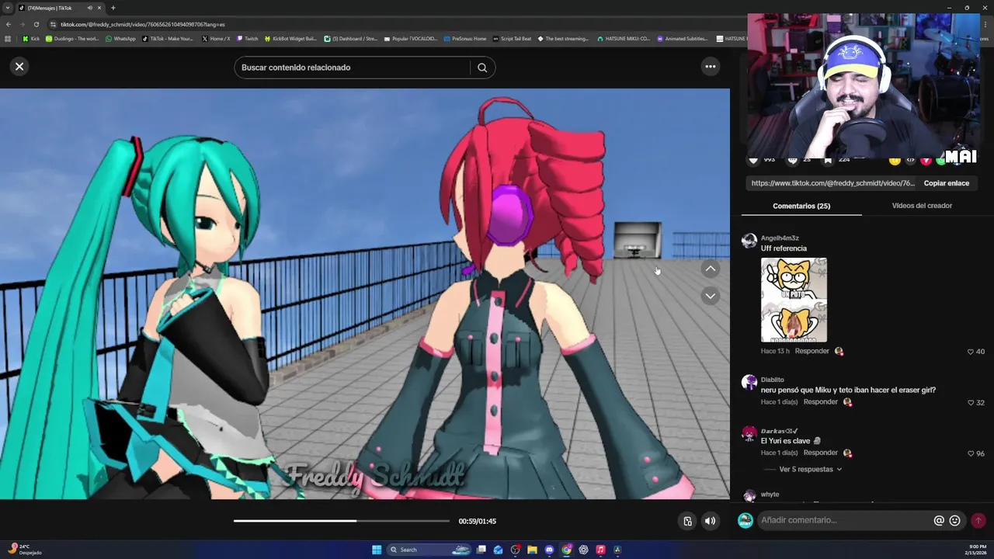
Task: Open Chrome from taskbar
Action: point(566,550)
